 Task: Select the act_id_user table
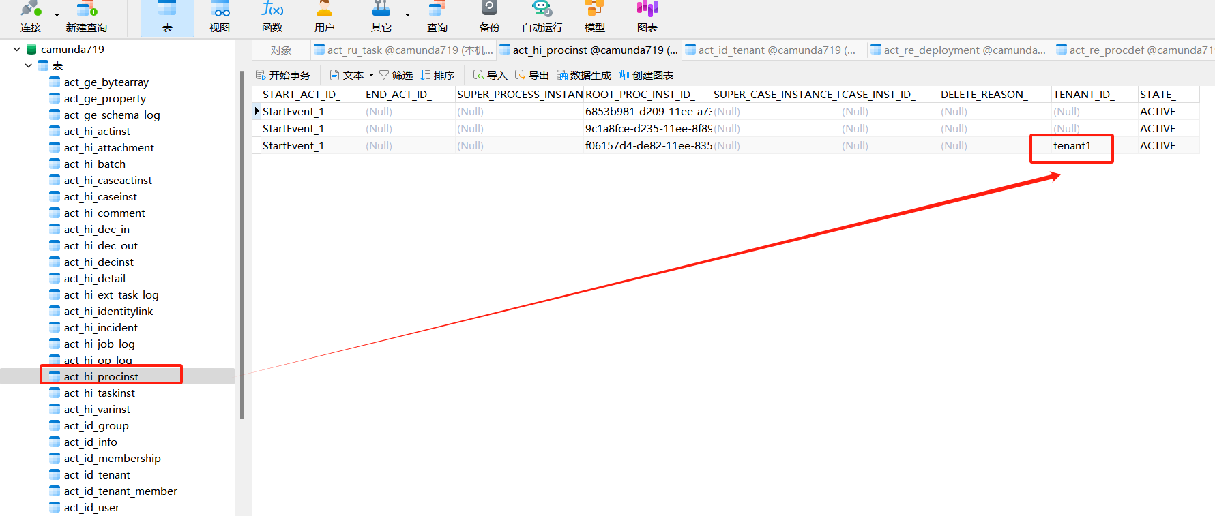click(91, 507)
